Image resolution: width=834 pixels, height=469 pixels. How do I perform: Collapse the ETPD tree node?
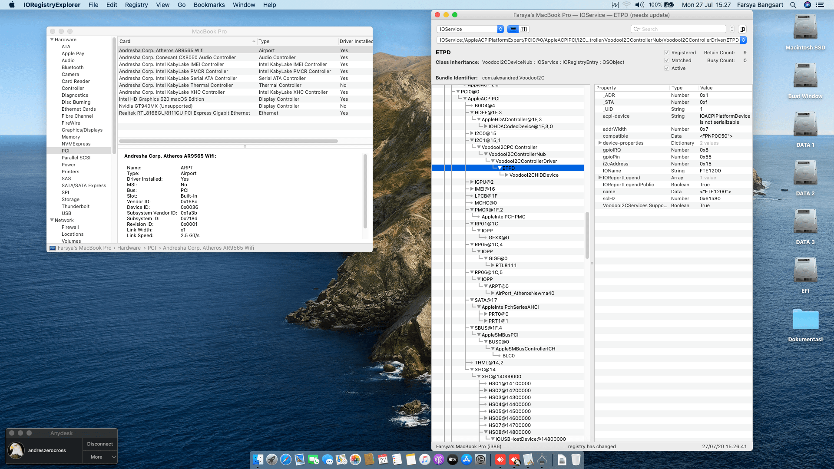(500, 168)
